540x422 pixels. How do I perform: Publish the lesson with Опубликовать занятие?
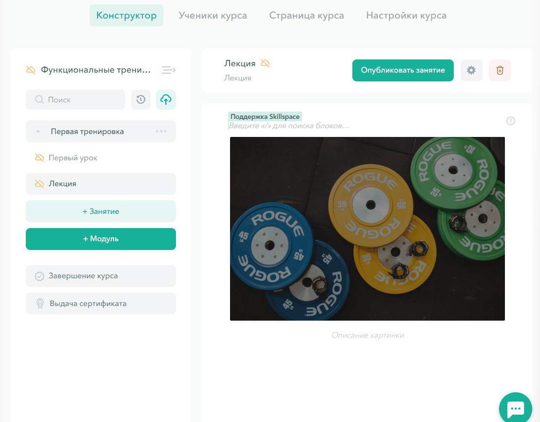[x=403, y=70]
